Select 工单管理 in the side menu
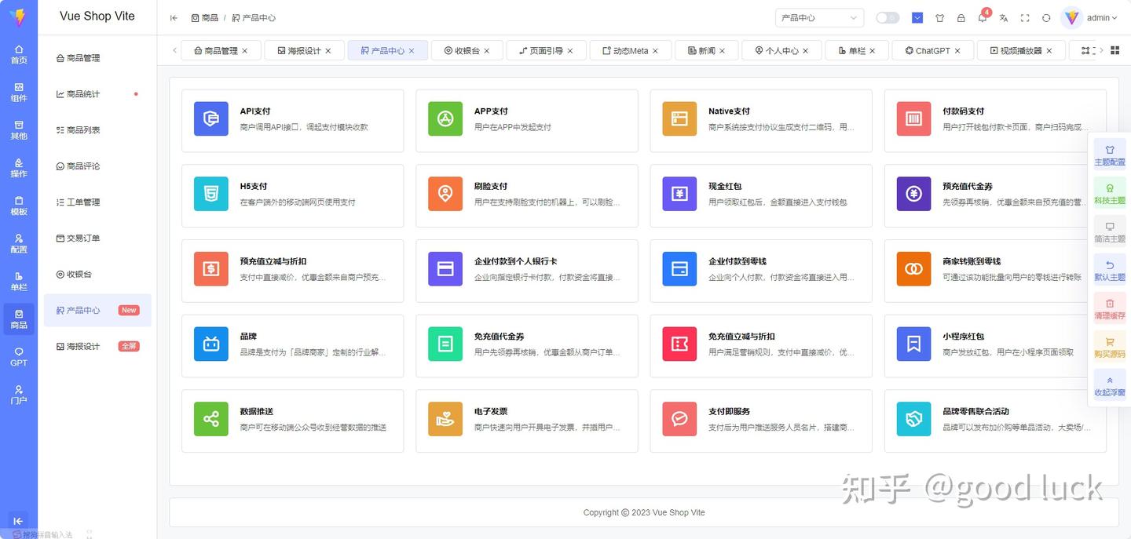Image resolution: width=1131 pixels, height=539 pixels. 97,202
